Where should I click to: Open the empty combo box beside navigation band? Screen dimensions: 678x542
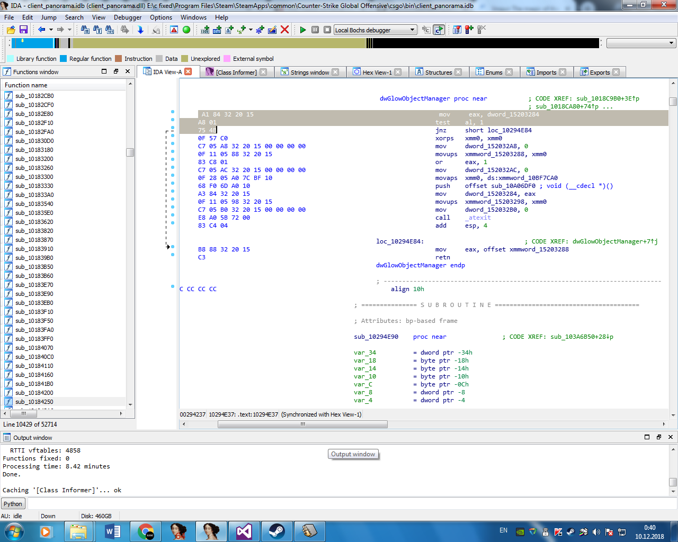coord(641,43)
